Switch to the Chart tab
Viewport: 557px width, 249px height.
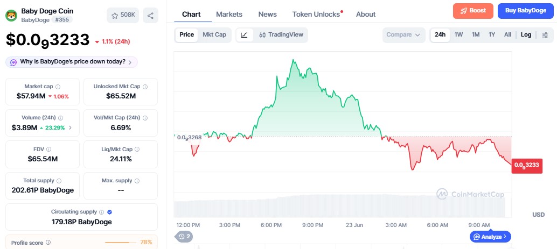[x=191, y=15]
